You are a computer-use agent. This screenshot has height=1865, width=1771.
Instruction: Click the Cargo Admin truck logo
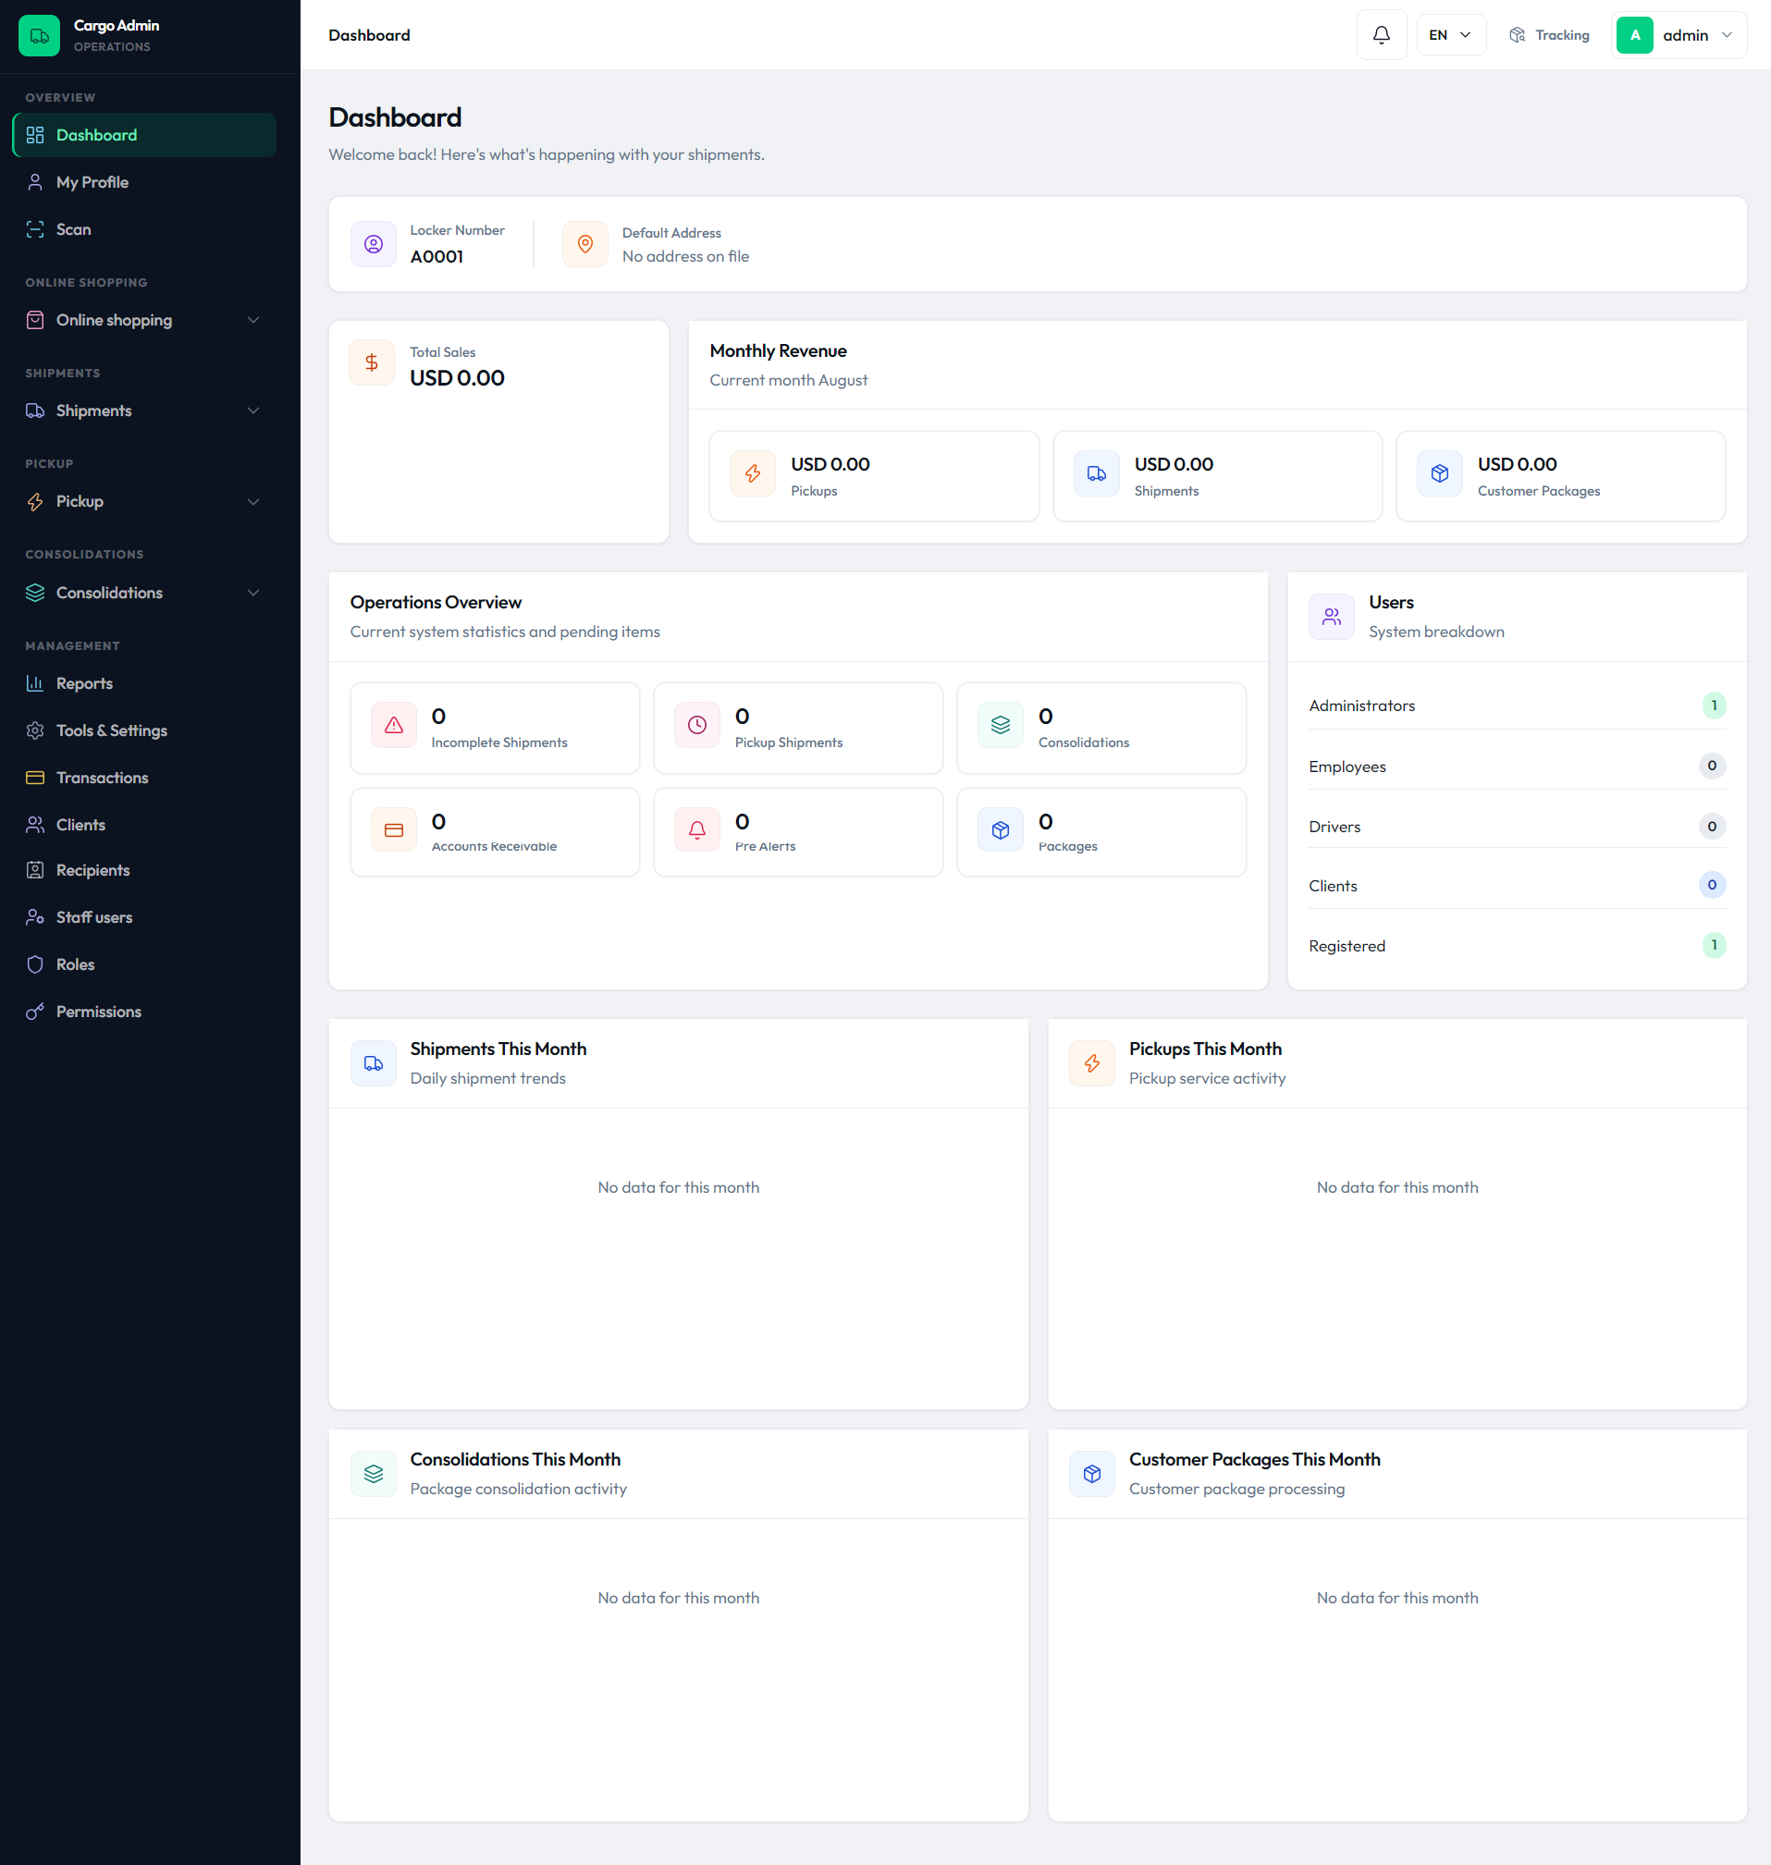[x=39, y=35]
